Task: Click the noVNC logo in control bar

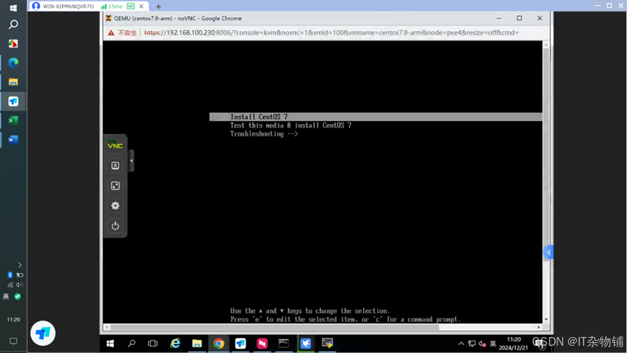Action: 115,144
